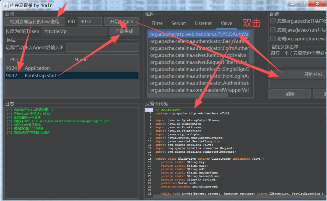Click the remote Agent IP field
The image size is (327, 201).
click(102, 47)
